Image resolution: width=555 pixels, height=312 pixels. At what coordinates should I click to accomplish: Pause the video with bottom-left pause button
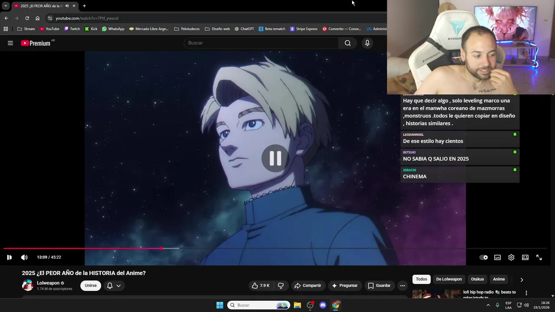9,257
